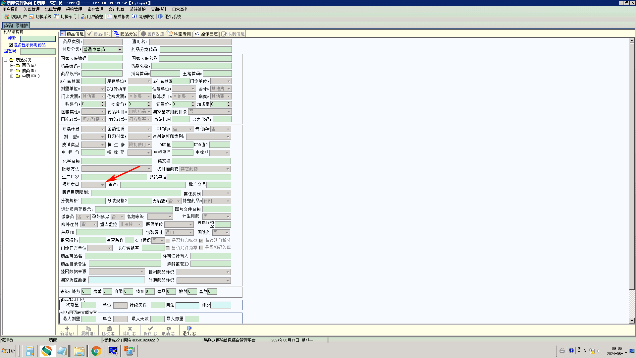Open 集成报表 from the toolbar
The height and width of the screenshot is (358, 636).
(110, 17)
